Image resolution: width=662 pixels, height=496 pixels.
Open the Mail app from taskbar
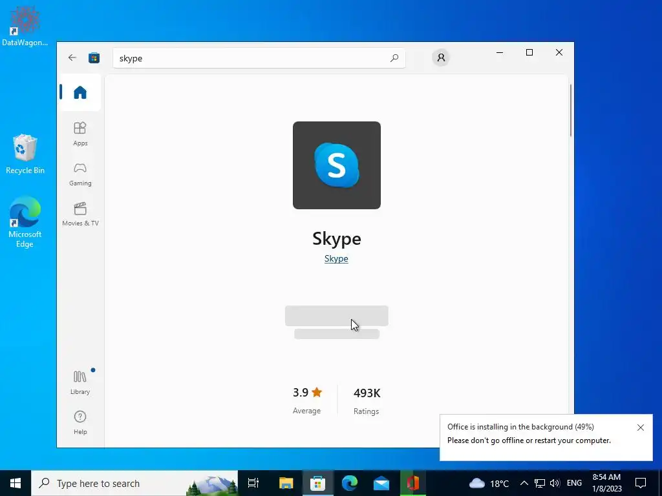point(381,483)
